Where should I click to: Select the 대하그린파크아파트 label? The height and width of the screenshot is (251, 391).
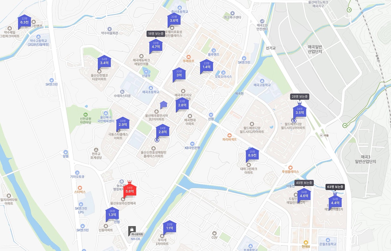[249, 171]
